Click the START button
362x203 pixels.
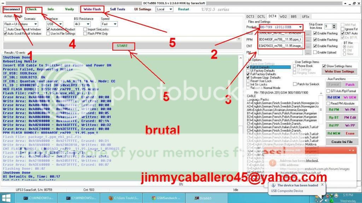pos(122,46)
